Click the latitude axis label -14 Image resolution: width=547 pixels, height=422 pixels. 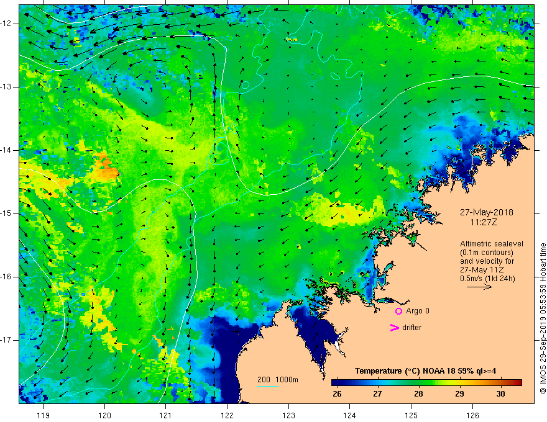(x=6, y=150)
